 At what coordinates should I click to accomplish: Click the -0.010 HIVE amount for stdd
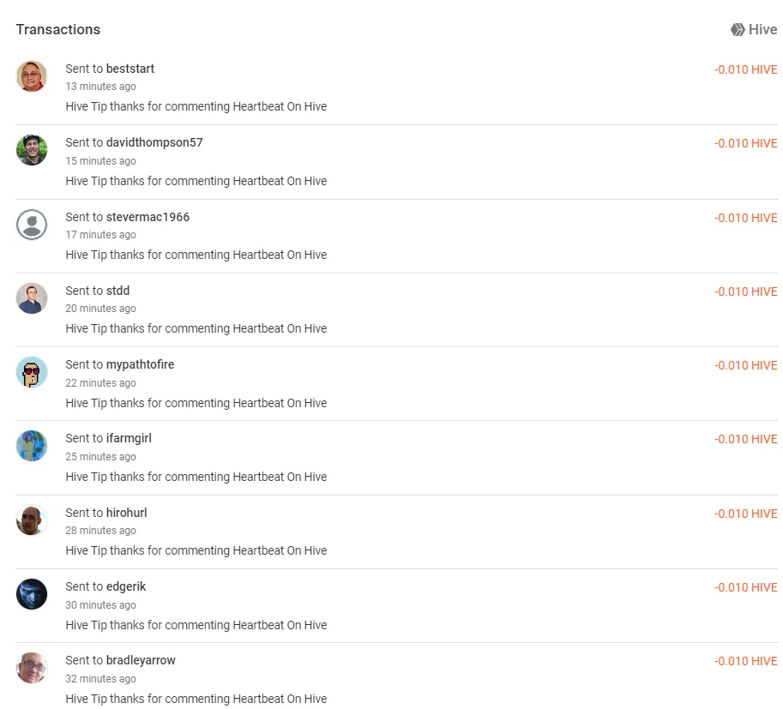745,291
